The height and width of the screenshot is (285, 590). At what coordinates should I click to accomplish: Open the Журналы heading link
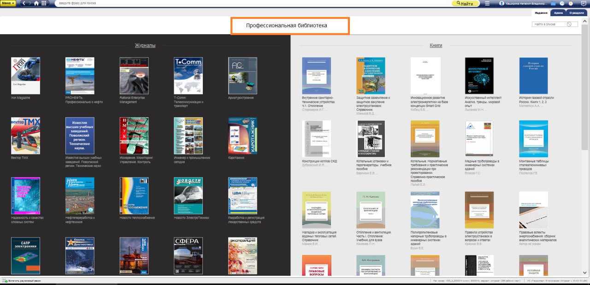[145, 45]
